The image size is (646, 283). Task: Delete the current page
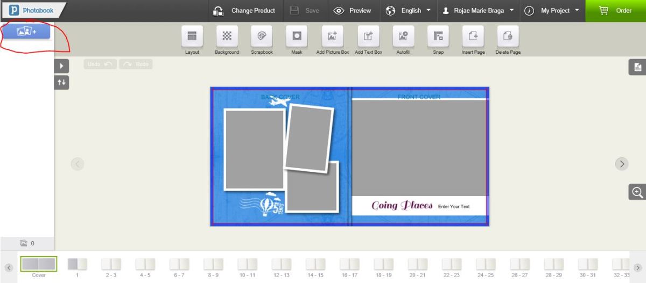[x=507, y=37]
